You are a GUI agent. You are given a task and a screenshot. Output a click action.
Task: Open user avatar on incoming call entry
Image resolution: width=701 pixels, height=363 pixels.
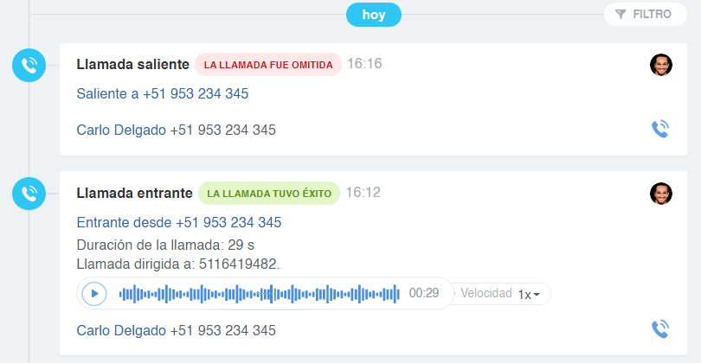coord(661,194)
